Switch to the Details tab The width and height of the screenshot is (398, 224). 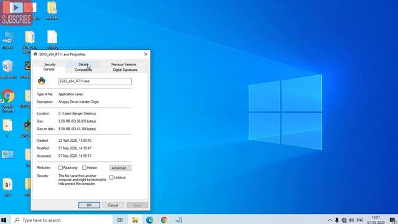pyautogui.click(x=83, y=64)
